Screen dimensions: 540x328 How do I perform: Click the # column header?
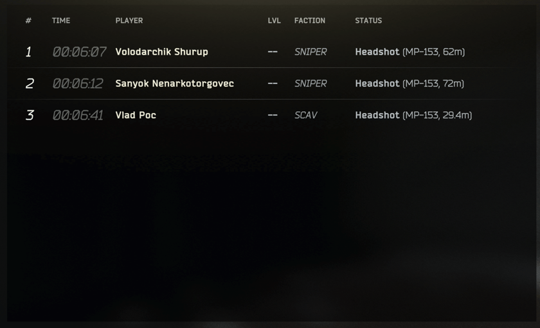point(28,21)
